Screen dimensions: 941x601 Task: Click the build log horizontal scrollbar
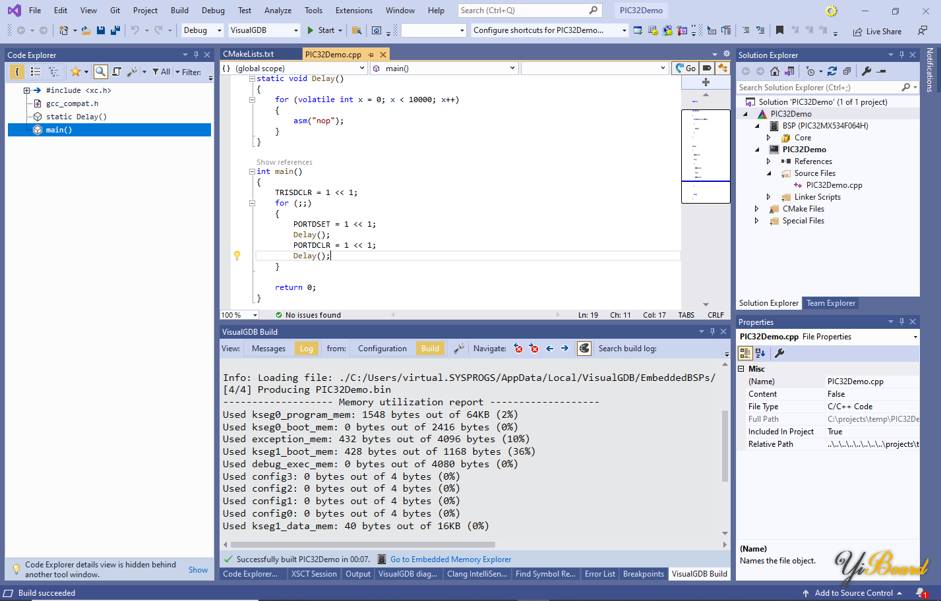click(x=362, y=545)
